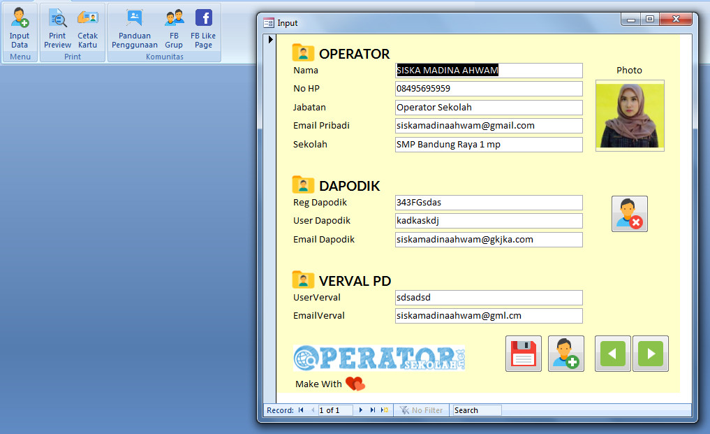The width and height of the screenshot is (710, 434).
Task: Select the Nama text field
Action: 487,70
